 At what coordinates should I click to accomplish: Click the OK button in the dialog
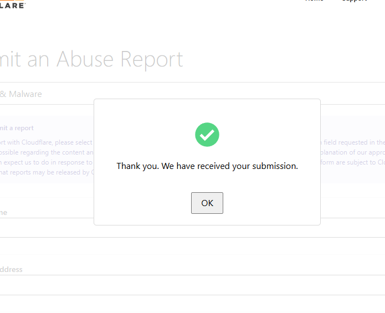tap(207, 203)
